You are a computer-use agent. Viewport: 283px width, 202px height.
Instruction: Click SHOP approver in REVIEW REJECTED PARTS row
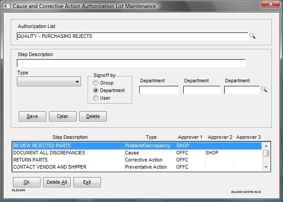(x=182, y=145)
